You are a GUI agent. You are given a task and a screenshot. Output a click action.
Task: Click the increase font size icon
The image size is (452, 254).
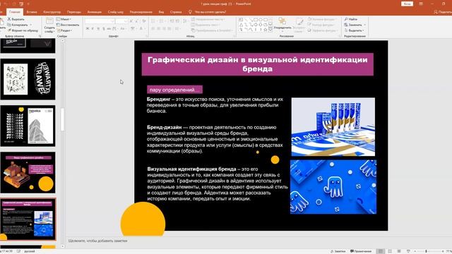click(131, 21)
